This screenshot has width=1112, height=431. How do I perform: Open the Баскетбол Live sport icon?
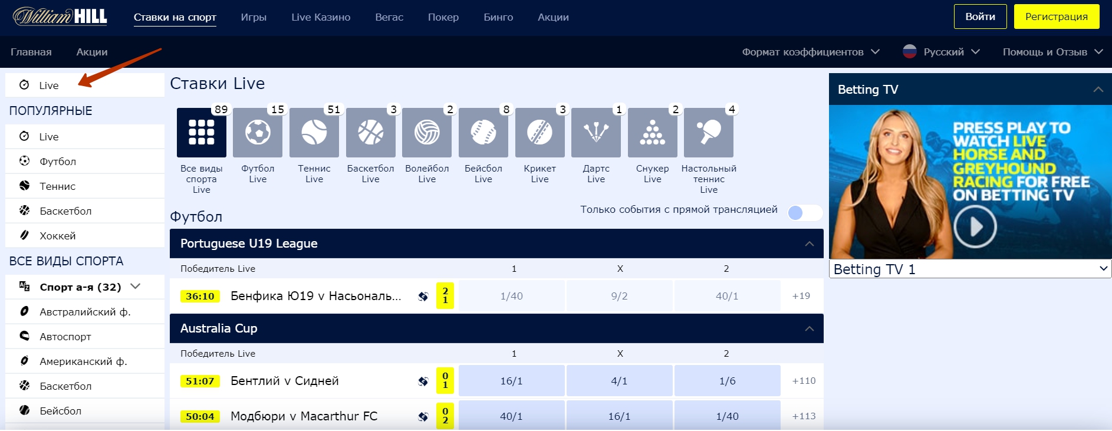pyautogui.click(x=370, y=133)
